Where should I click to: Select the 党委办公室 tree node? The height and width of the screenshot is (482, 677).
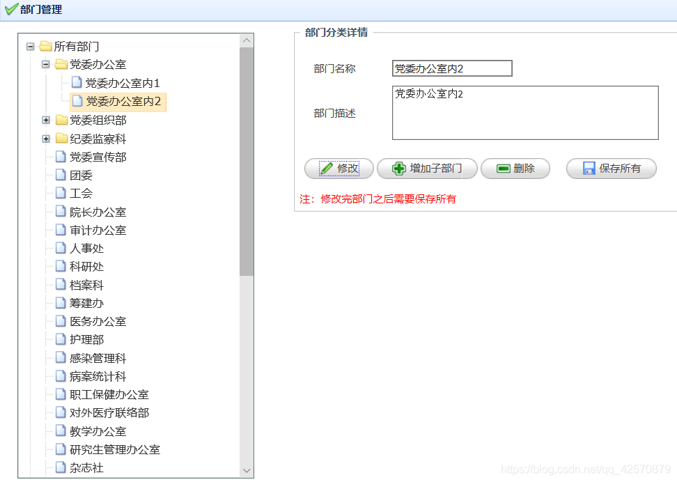[98, 64]
